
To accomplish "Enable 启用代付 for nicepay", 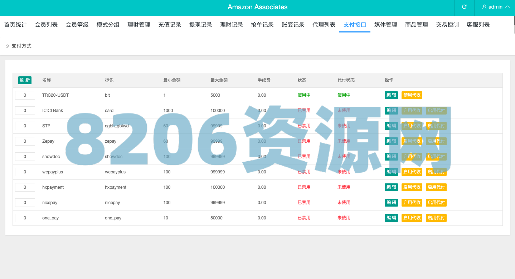I will click(x=436, y=203).
